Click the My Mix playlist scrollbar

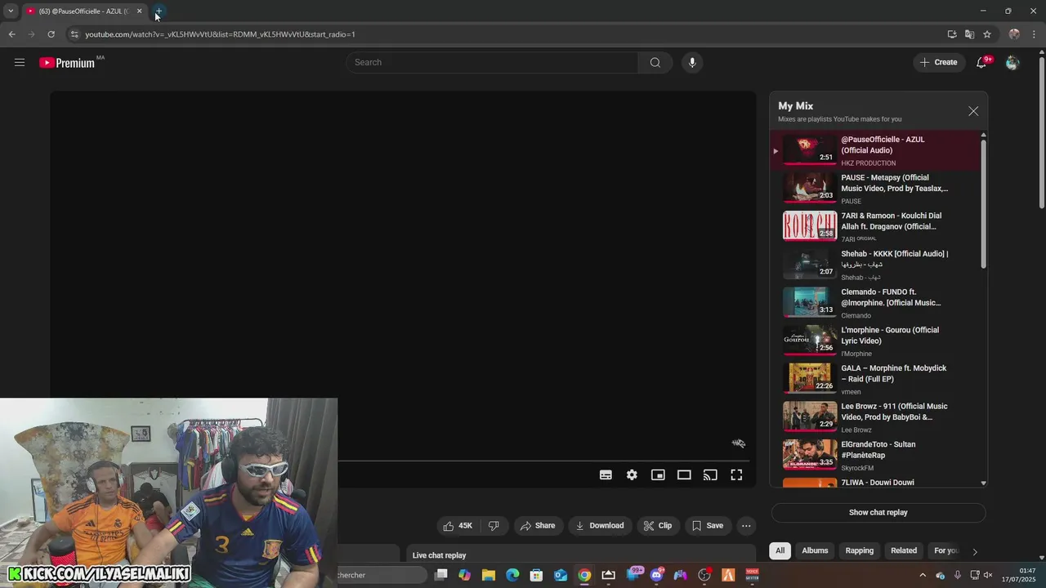[983, 204]
